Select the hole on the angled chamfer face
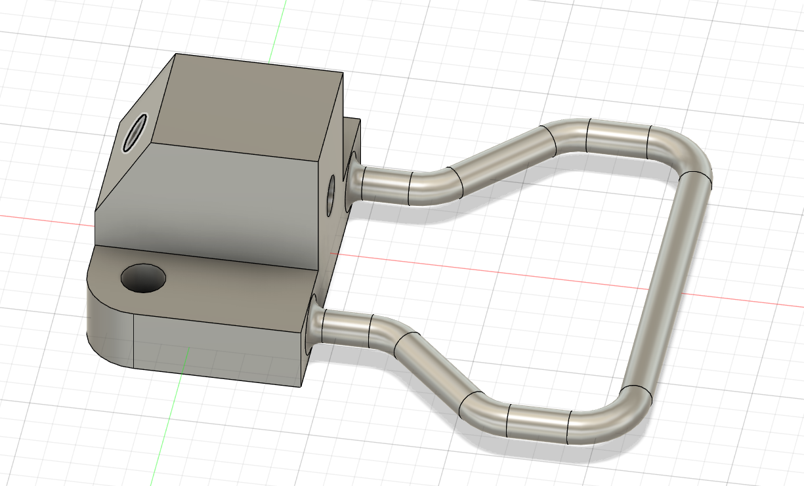This screenshot has width=804, height=486. coord(135,132)
